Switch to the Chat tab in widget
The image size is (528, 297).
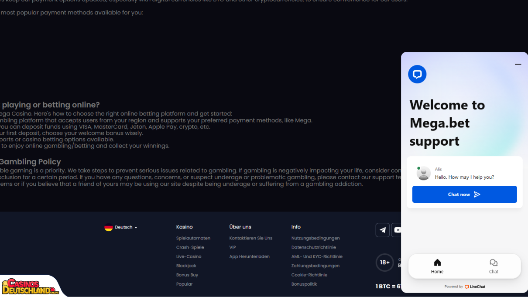494,266
